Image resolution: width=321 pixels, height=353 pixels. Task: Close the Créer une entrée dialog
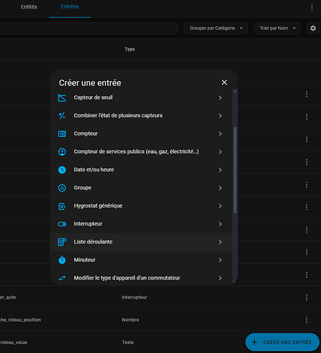point(224,83)
